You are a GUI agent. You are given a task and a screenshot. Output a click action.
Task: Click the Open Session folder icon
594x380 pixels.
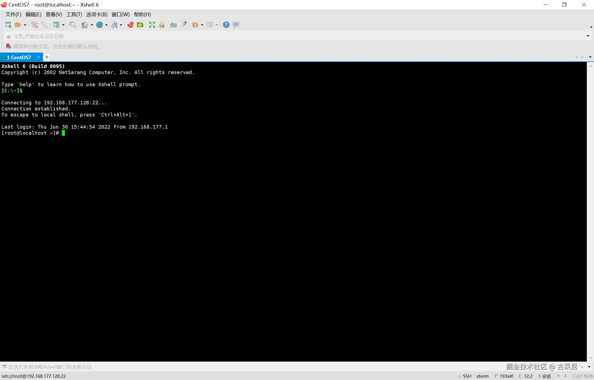[18, 25]
